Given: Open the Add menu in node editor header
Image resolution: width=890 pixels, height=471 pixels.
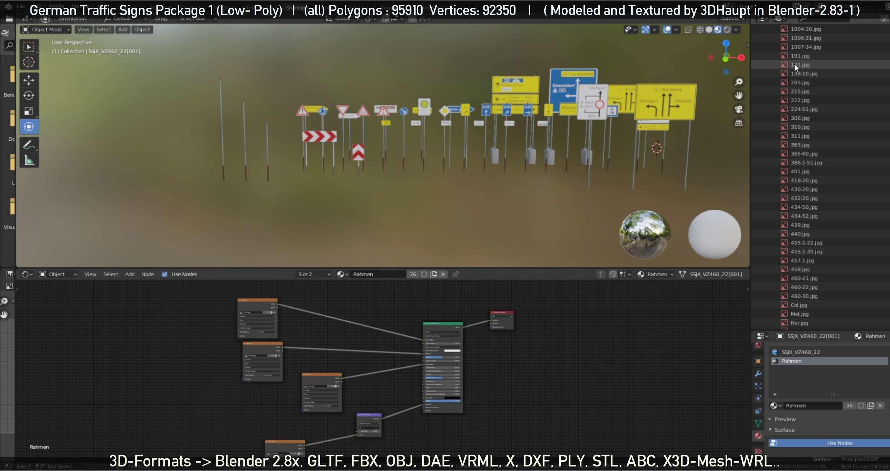Looking at the screenshot, I should 130,274.
